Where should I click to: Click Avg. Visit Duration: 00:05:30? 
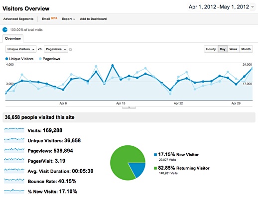pyautogui.click(x=60, y=171)
